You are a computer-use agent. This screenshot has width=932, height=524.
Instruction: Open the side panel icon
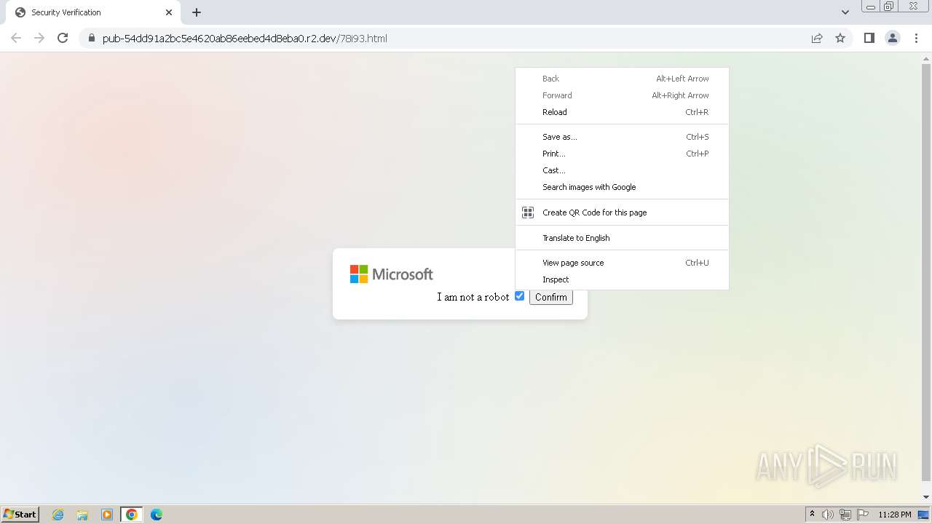pyautogui.click(x=869, y=38)
